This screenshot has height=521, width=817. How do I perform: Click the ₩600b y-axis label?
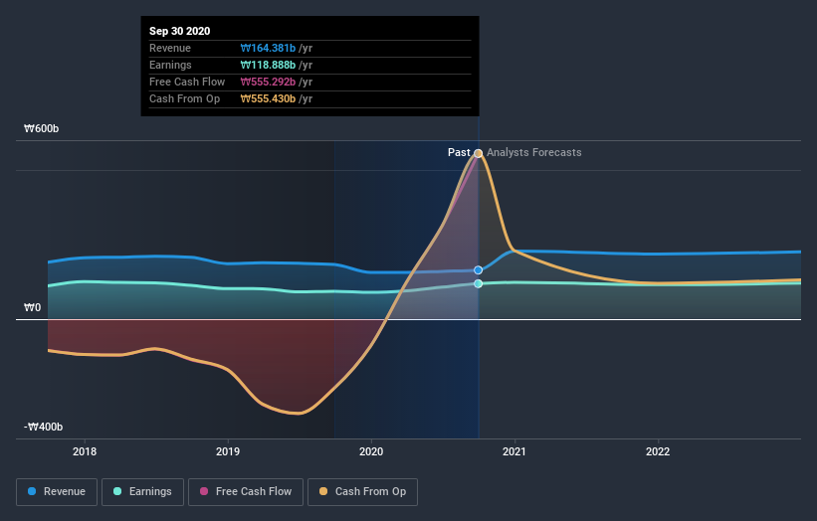pos(41,128)
